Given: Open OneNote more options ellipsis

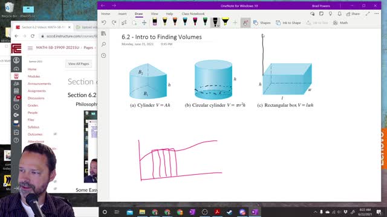Looking at the screenshot, I should [377, 14].
